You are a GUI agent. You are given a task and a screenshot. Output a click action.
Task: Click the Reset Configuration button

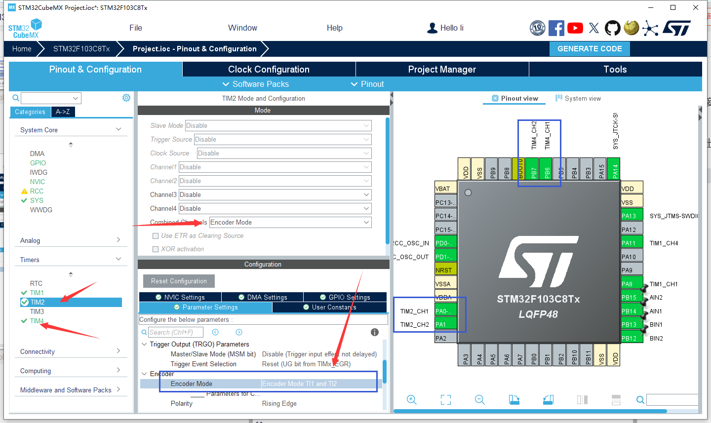[x=179, y=281]
